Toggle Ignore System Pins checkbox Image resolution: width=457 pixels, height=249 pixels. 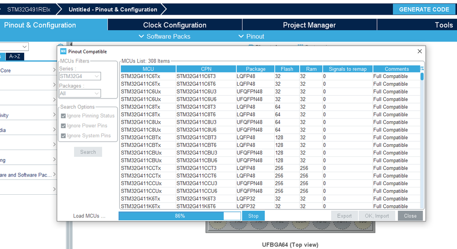click(x=63, y=136)
